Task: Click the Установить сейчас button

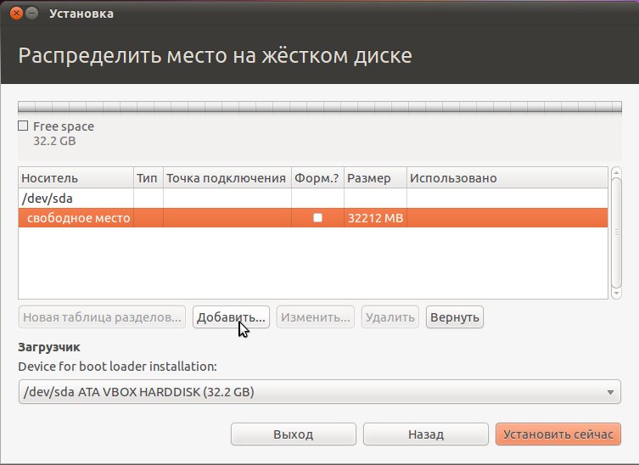Action: tap(558, 434)
